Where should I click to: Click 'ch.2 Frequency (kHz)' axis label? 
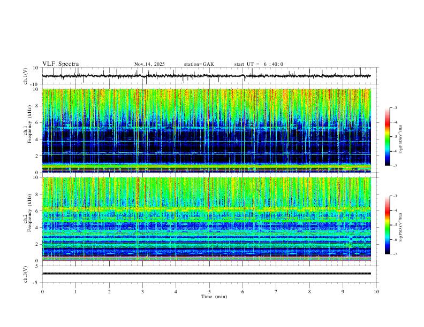28,213
